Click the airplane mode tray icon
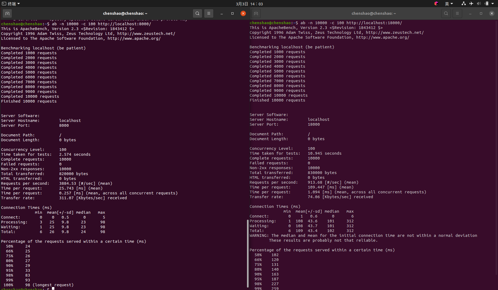This screenshot has width=498, height=290. [x=471, y=3]
